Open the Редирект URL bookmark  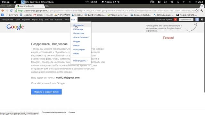click(x=186, y=15)
